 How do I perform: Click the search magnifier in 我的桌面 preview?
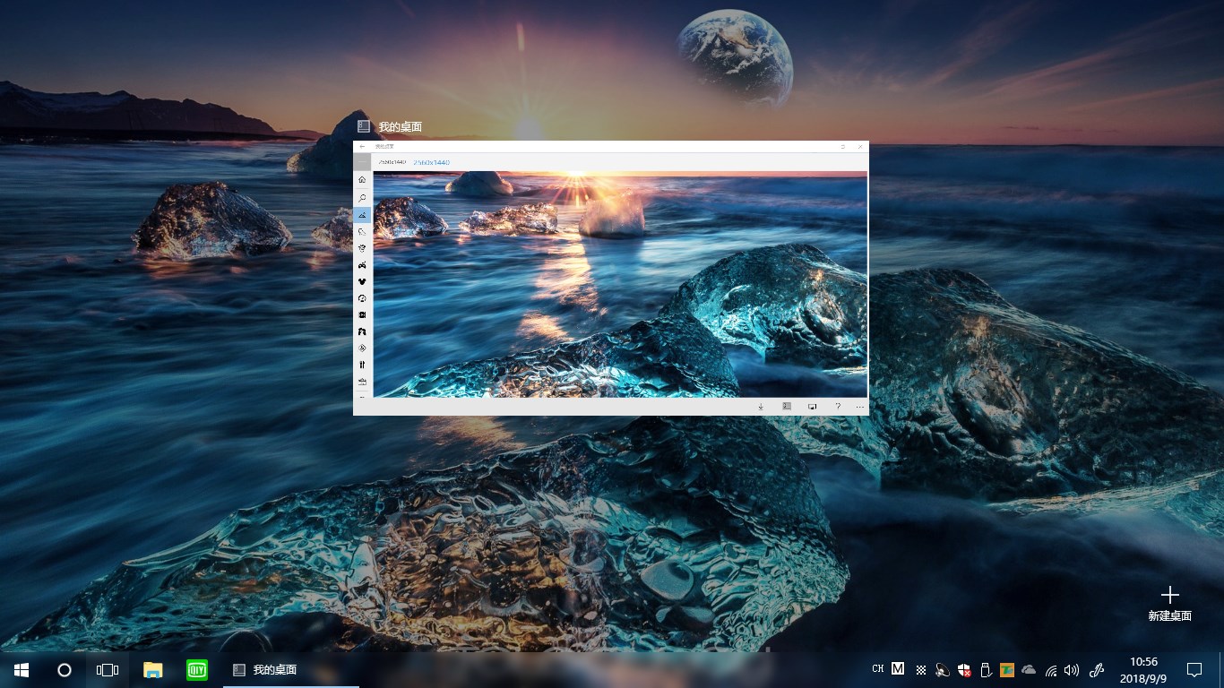pos(362,197)
